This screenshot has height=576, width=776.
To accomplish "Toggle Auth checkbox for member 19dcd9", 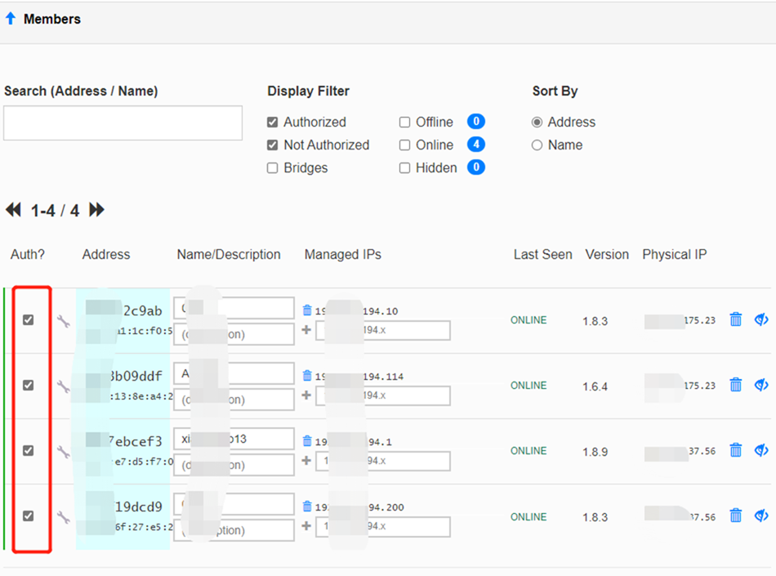I will (29, 516).
